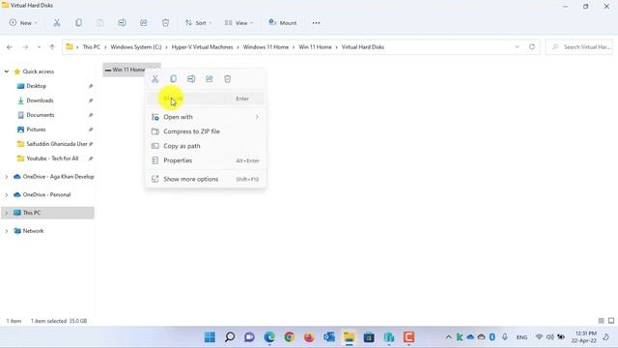The height and width of the screenshot is (348, 618).
Task: Navigate to Win 11 Home breadcrumb
Action: (316, 47)
